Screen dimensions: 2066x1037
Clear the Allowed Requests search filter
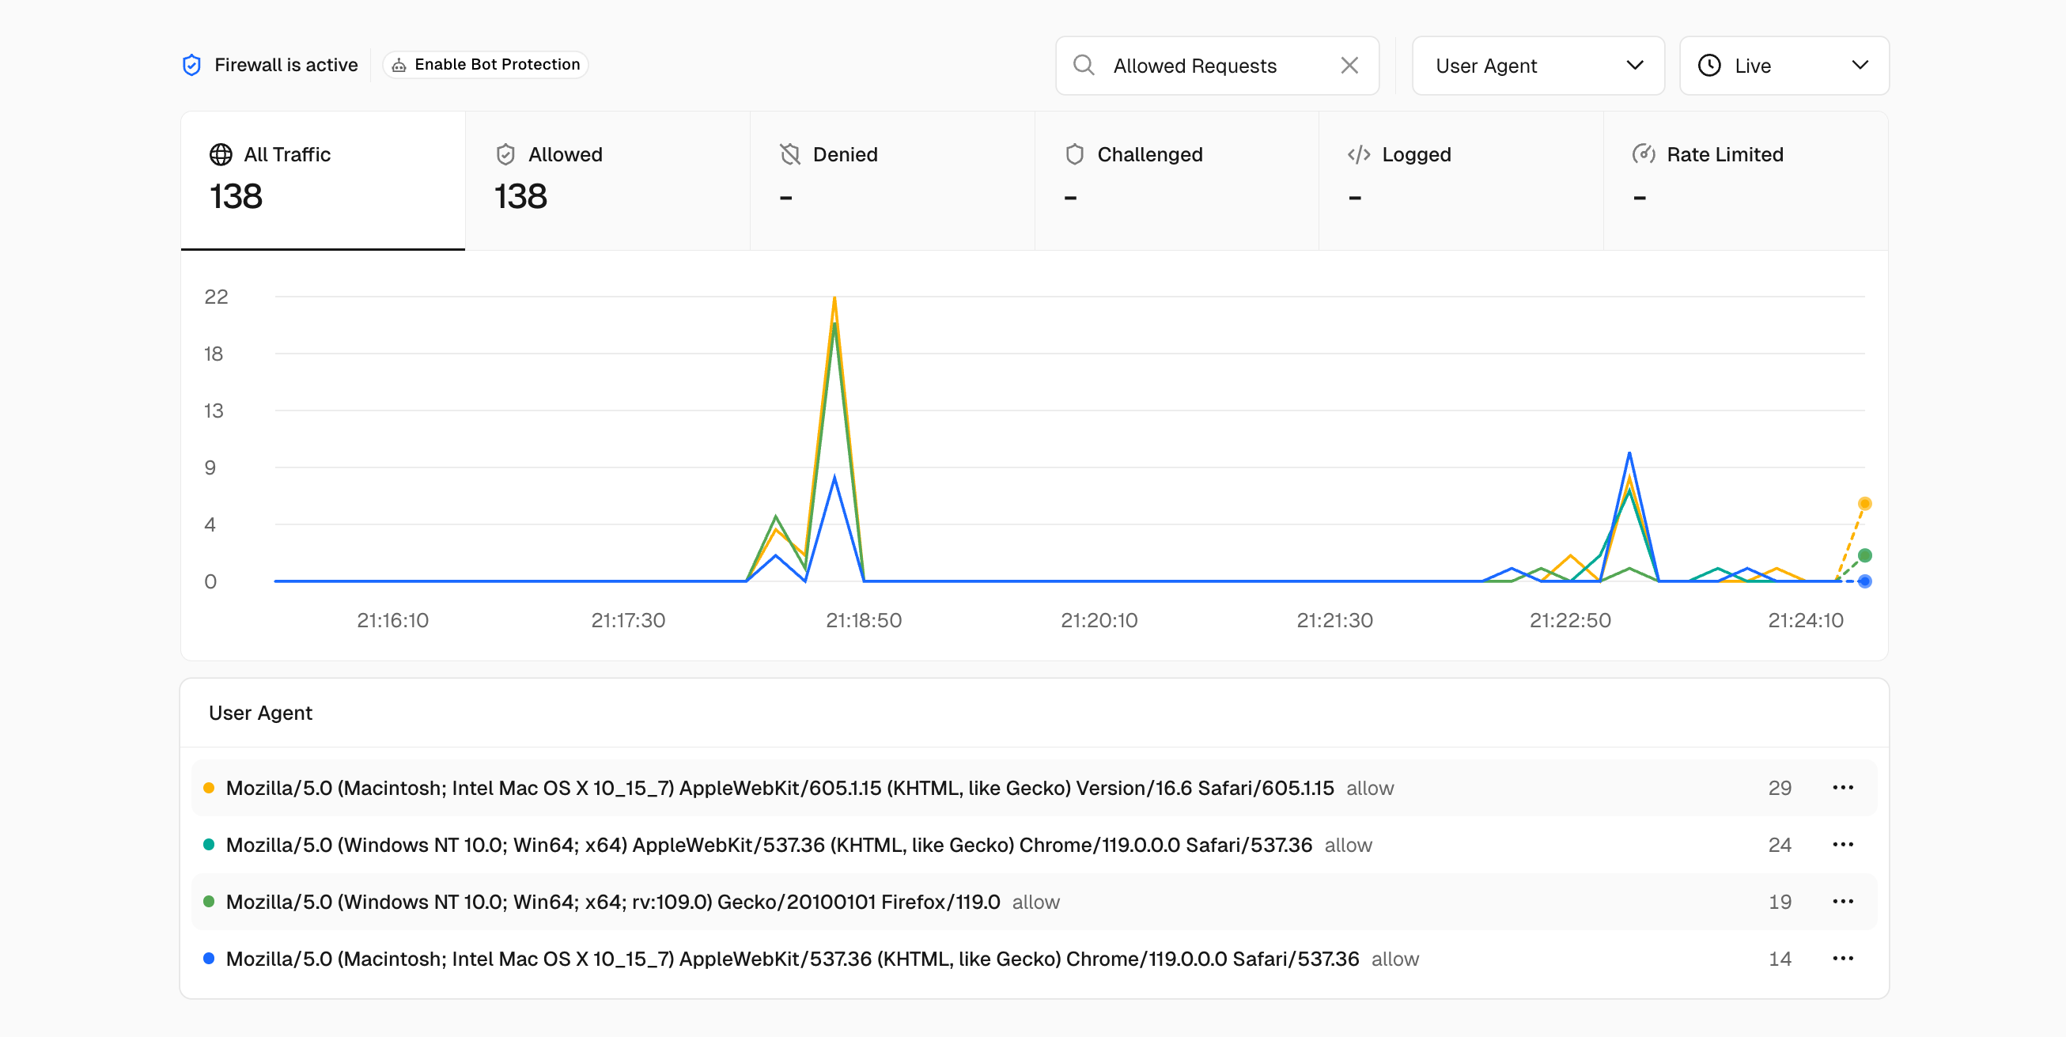pyautogui.click(x=1350, y=65)
